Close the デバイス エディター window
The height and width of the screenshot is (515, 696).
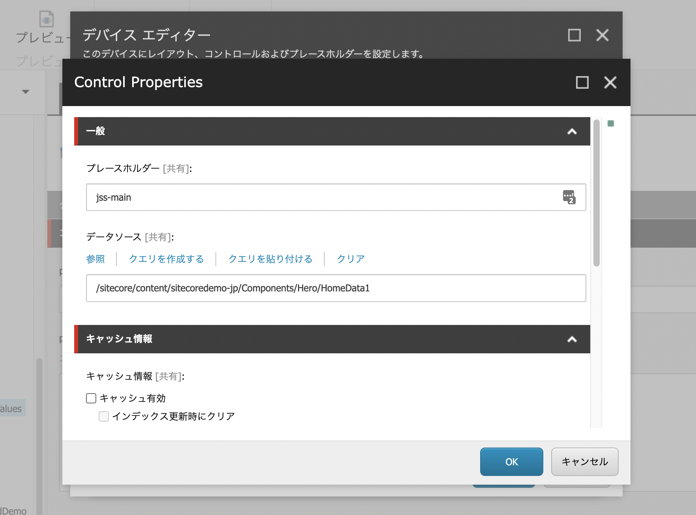point(602,35)
